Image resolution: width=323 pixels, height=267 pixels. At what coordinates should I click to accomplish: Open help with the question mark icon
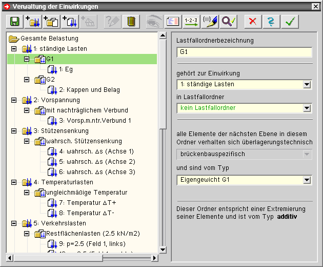pos(271,22)
